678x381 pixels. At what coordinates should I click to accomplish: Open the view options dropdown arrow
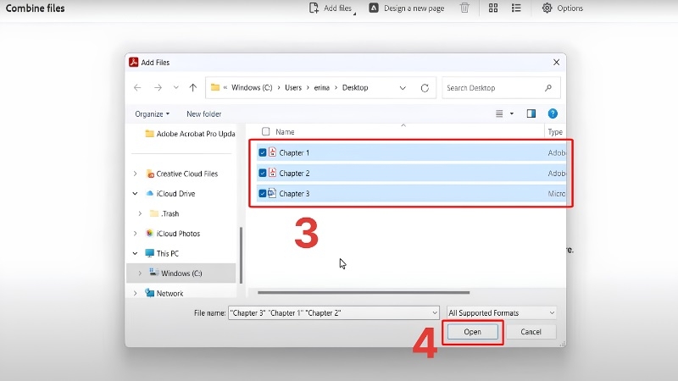512,113
